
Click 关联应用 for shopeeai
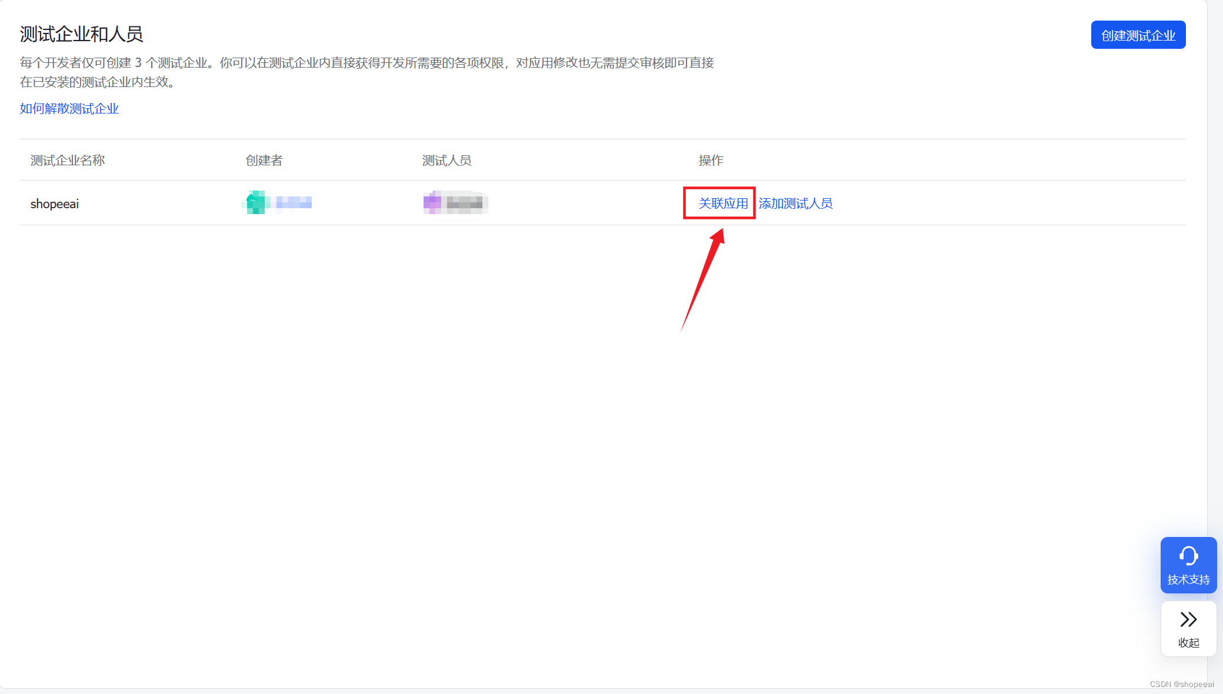pyautogui.click(x=723, y=203)
